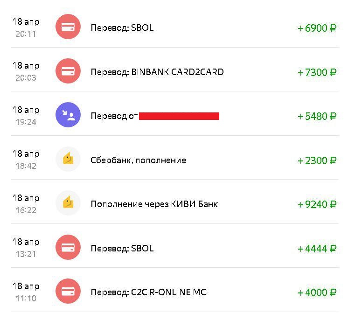Screen dimensions: 348x313
Task: Click card icon beside BINBANK CARD2CARD transfer
Action: pos(68,71)
